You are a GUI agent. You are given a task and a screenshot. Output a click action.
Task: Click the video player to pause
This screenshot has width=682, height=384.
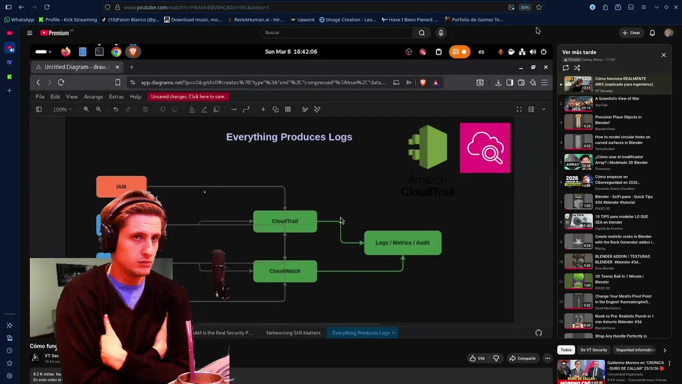pyautogui.click(x=290, y=192)
